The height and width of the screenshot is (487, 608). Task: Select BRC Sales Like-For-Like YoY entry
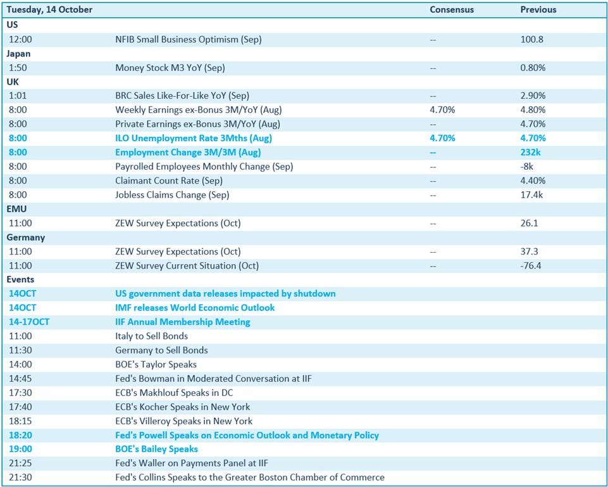[182, 96]
